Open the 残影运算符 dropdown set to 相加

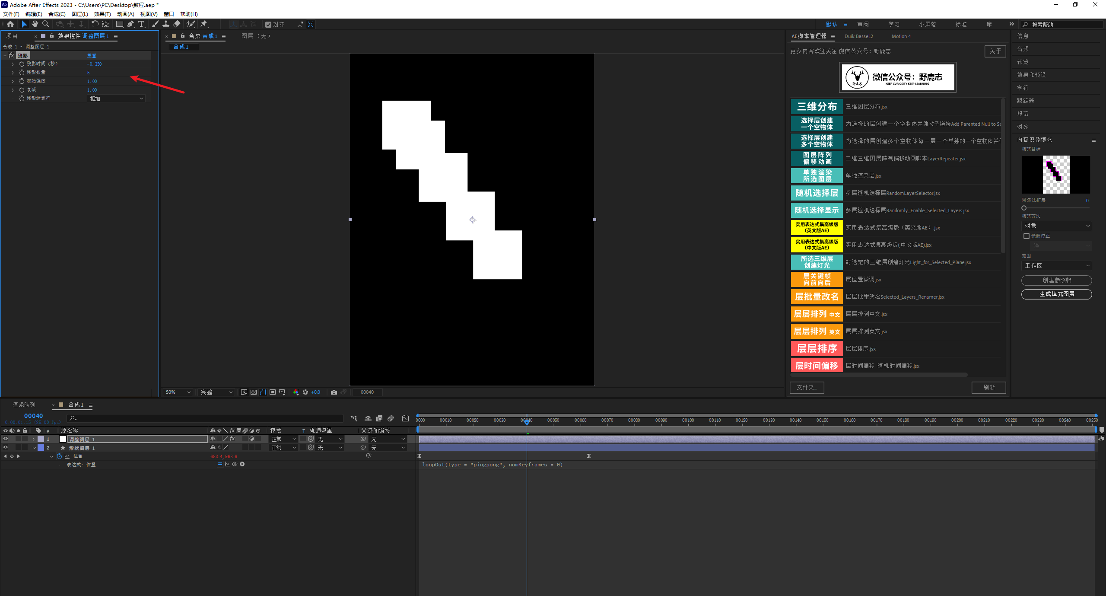pyautogui.click(x=116, y=99)
